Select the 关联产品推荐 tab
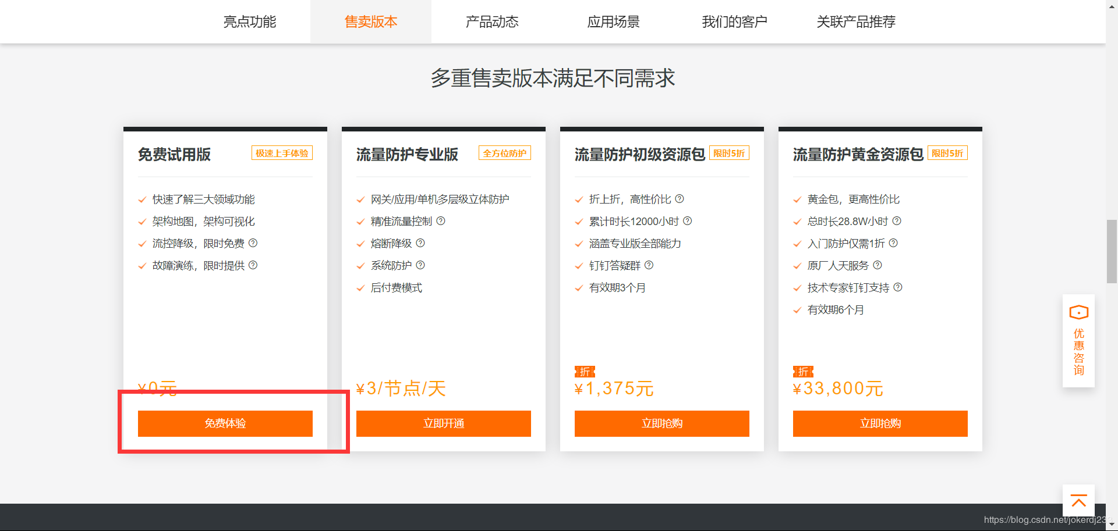 856,22
